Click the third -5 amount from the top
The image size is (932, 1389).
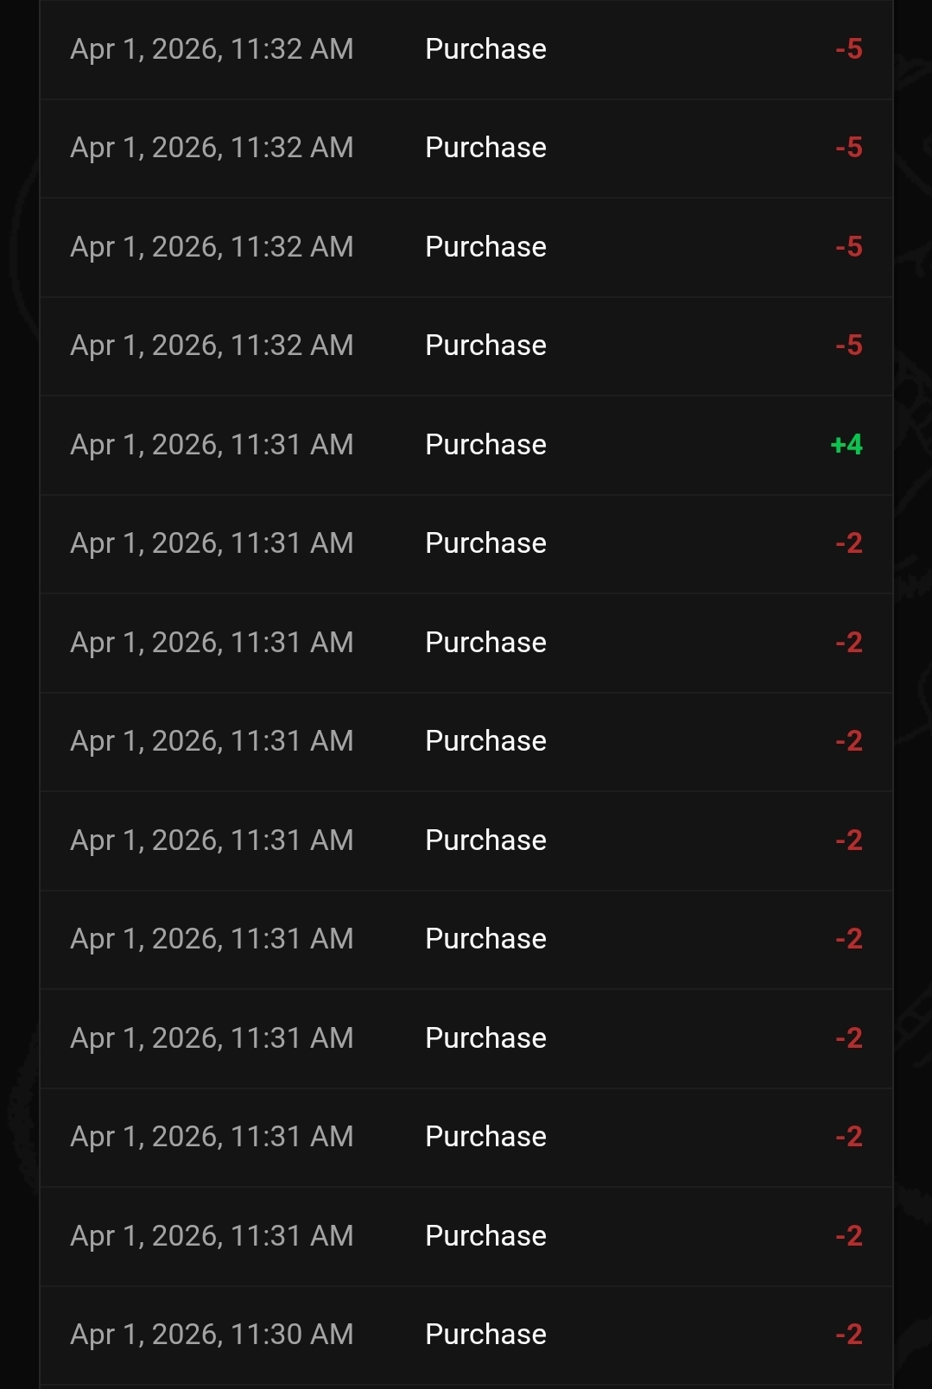point(849,247)
